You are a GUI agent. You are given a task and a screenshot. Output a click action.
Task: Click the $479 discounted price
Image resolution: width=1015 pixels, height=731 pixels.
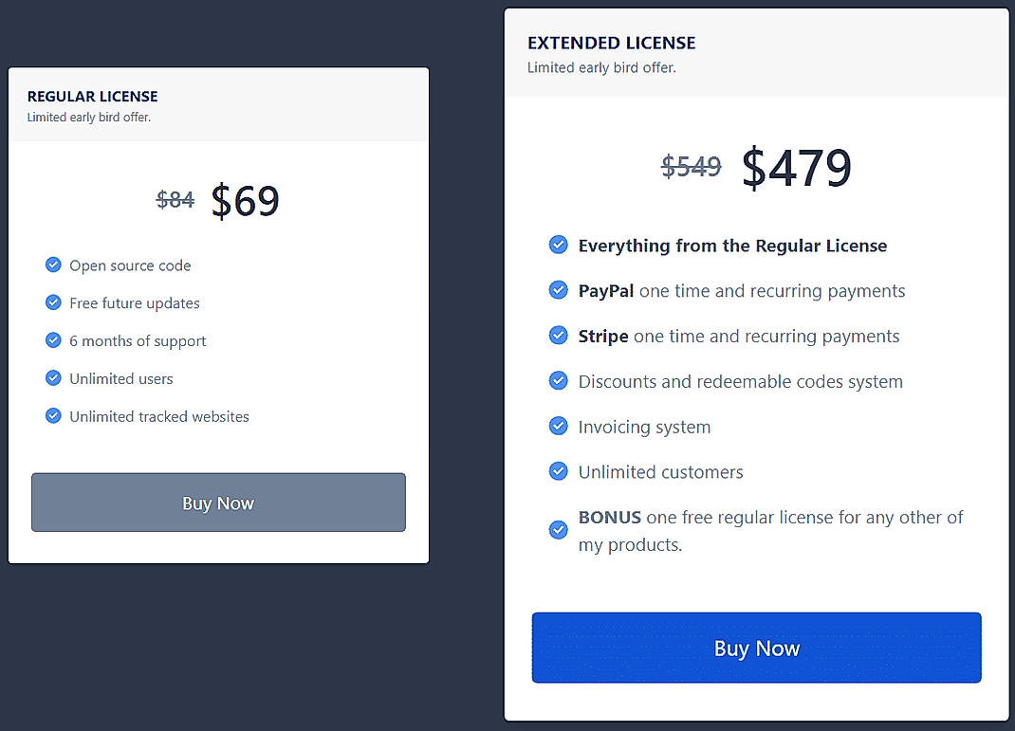(796, 168)
